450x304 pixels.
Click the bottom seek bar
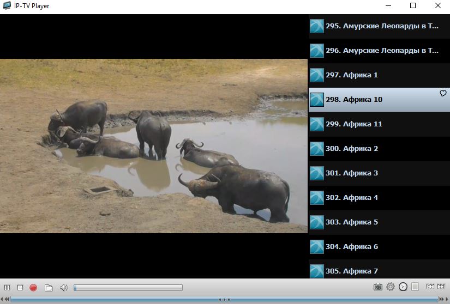click(224, 300)
